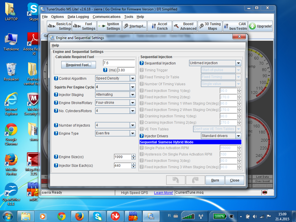This screenshot has width=296, height=222.
Task: Click help icon next to No. Cylinders/Rotors
Action: (x=56, y=111)
